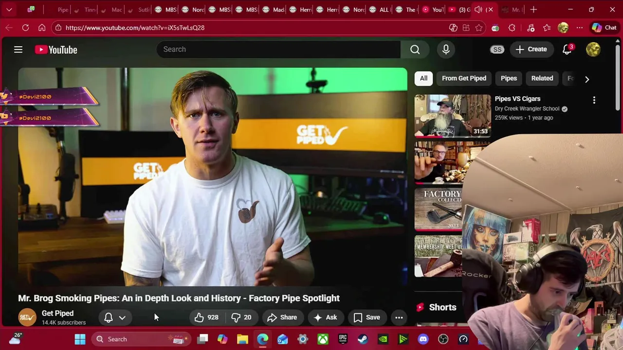Switch to the YouT browser tab
623x350 pixels.
432,10
